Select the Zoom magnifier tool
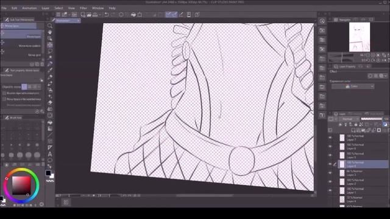 point(50,26)
